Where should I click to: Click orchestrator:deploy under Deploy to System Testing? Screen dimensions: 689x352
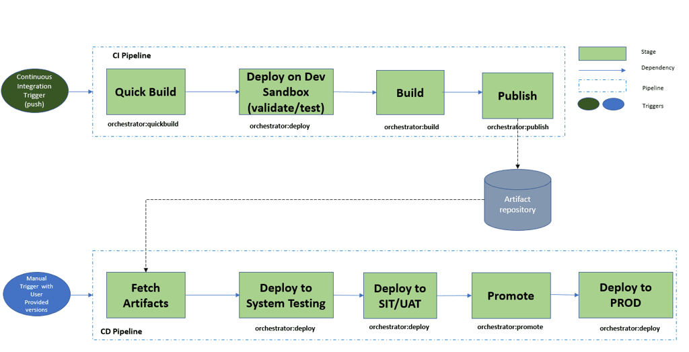[285, 328]
